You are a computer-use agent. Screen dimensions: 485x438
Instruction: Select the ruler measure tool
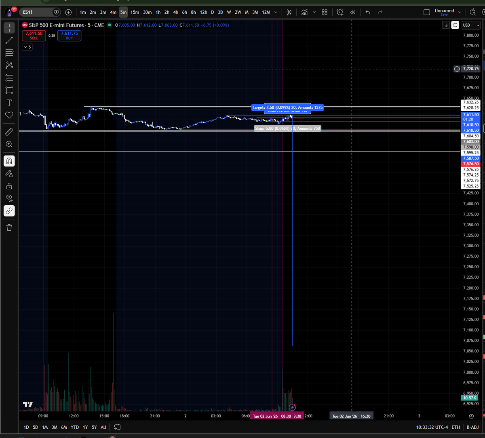pyautogui.click(x=9, y=131)
